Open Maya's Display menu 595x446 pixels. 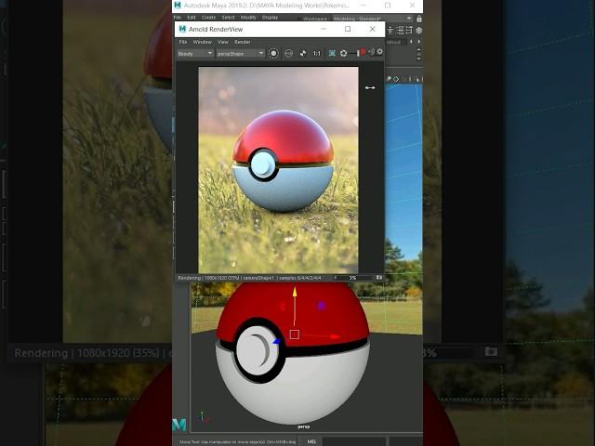270,18
